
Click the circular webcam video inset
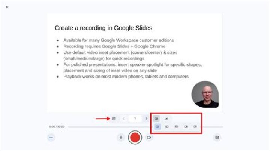(205, 94)
